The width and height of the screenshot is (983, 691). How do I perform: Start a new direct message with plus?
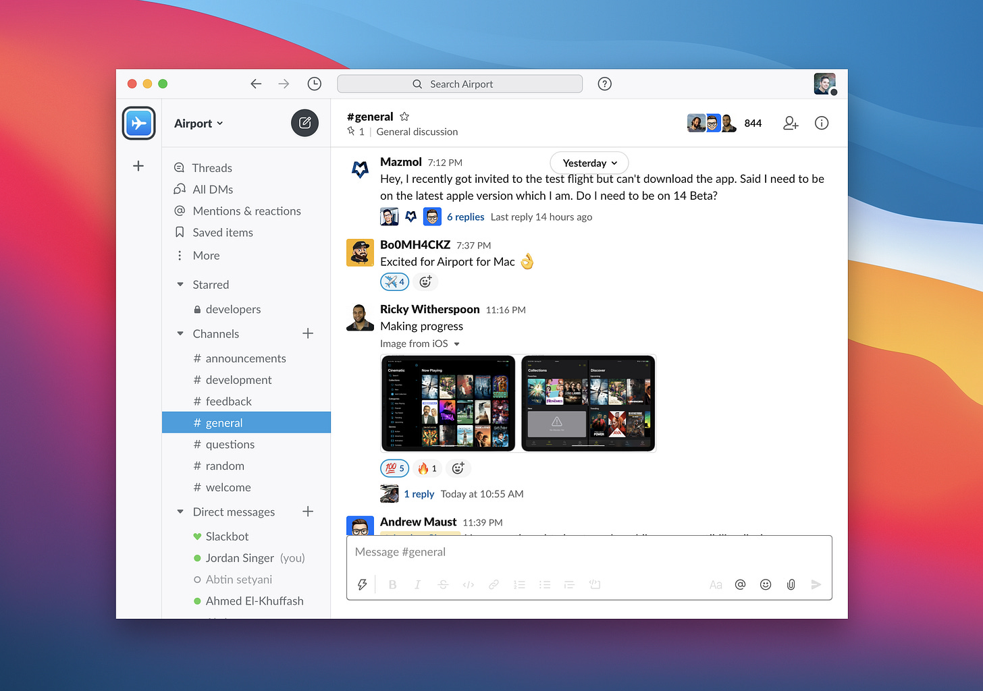(x=308, y=512)
